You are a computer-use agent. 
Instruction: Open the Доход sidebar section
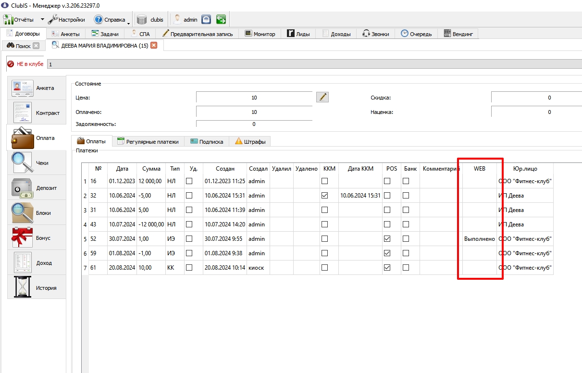tap(37, 263)
